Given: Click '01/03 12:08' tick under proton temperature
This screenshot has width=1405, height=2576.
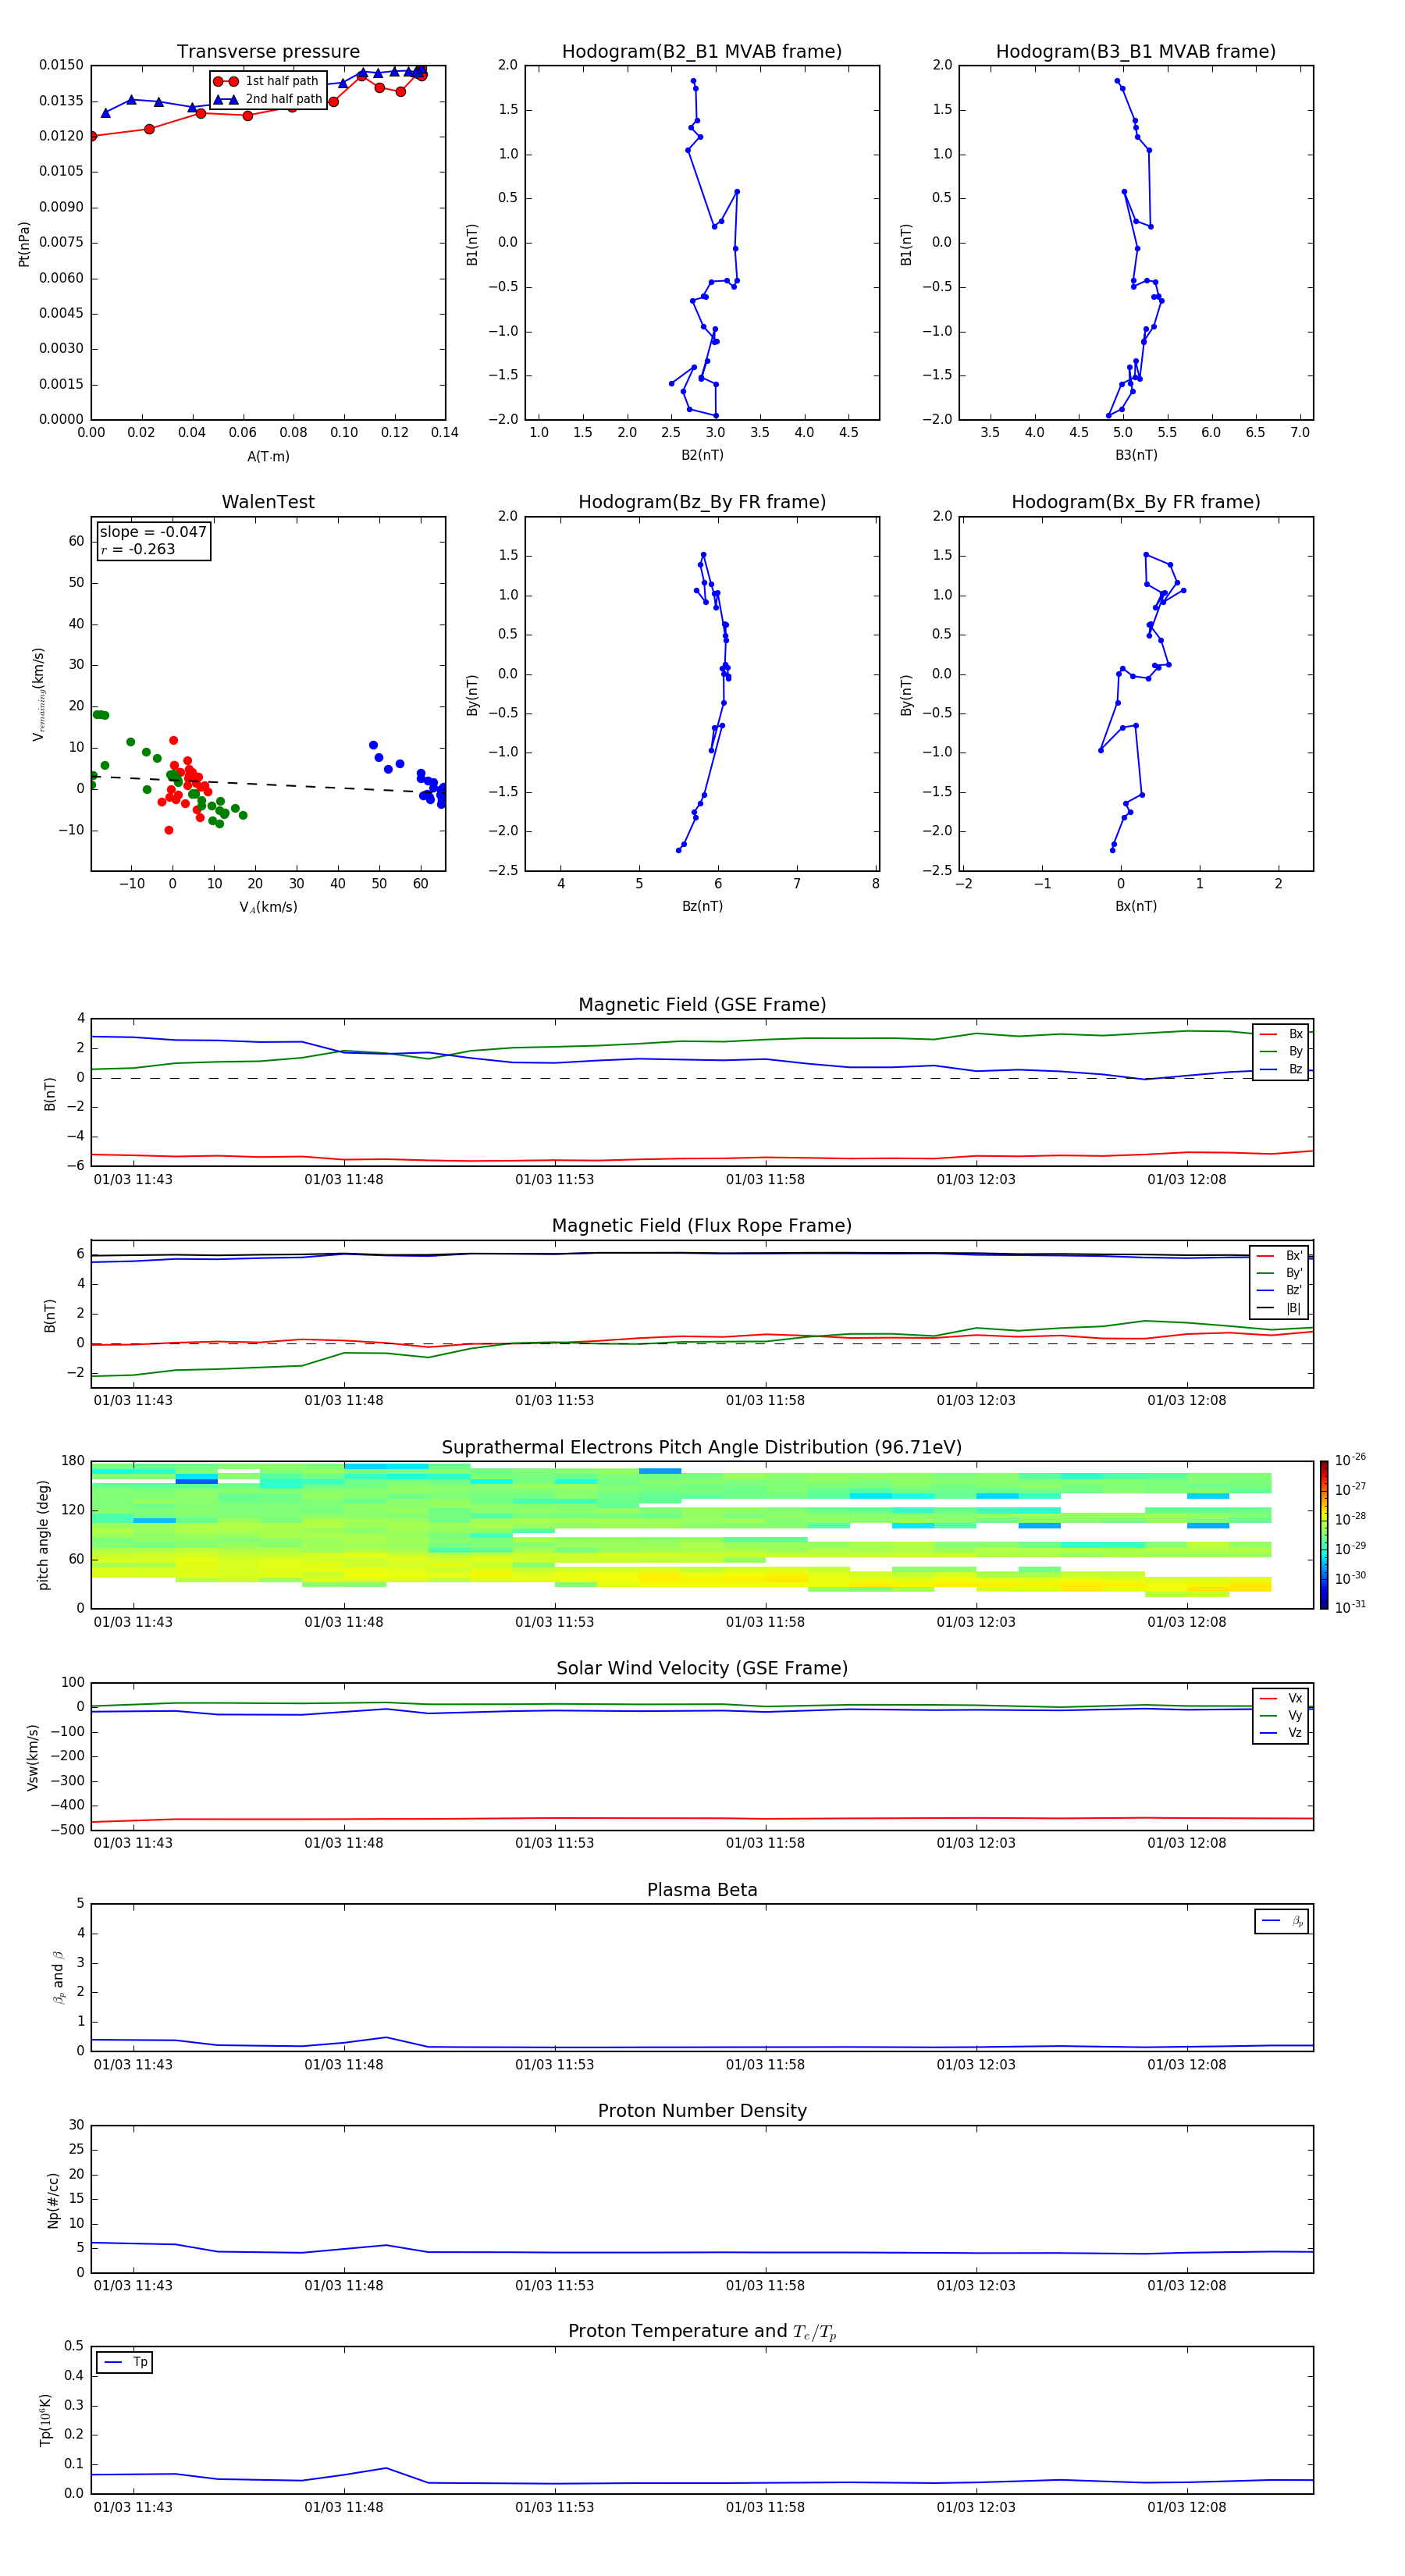Looking at the screenshot, I should click(1186, 2508).
